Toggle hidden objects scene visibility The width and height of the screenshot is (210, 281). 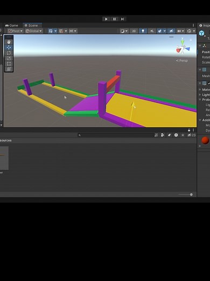[x=171, y=31]
